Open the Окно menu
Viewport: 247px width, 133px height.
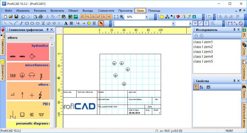click(140, 11)
